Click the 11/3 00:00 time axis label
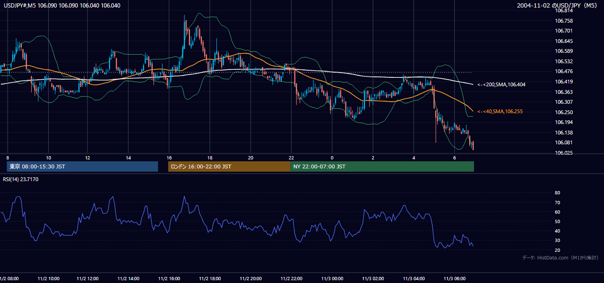This screenshot has height=283, width=604. point(333,279)
